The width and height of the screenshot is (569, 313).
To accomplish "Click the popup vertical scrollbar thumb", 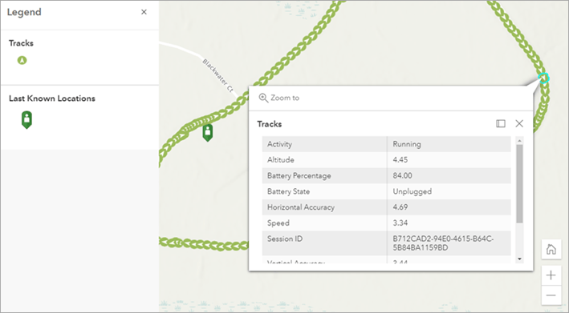I will 519,184.
